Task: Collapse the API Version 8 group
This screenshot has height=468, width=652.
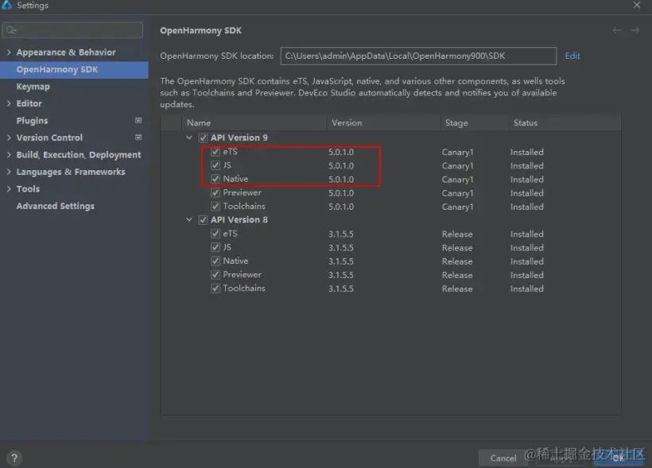Action: coord(189,219)
